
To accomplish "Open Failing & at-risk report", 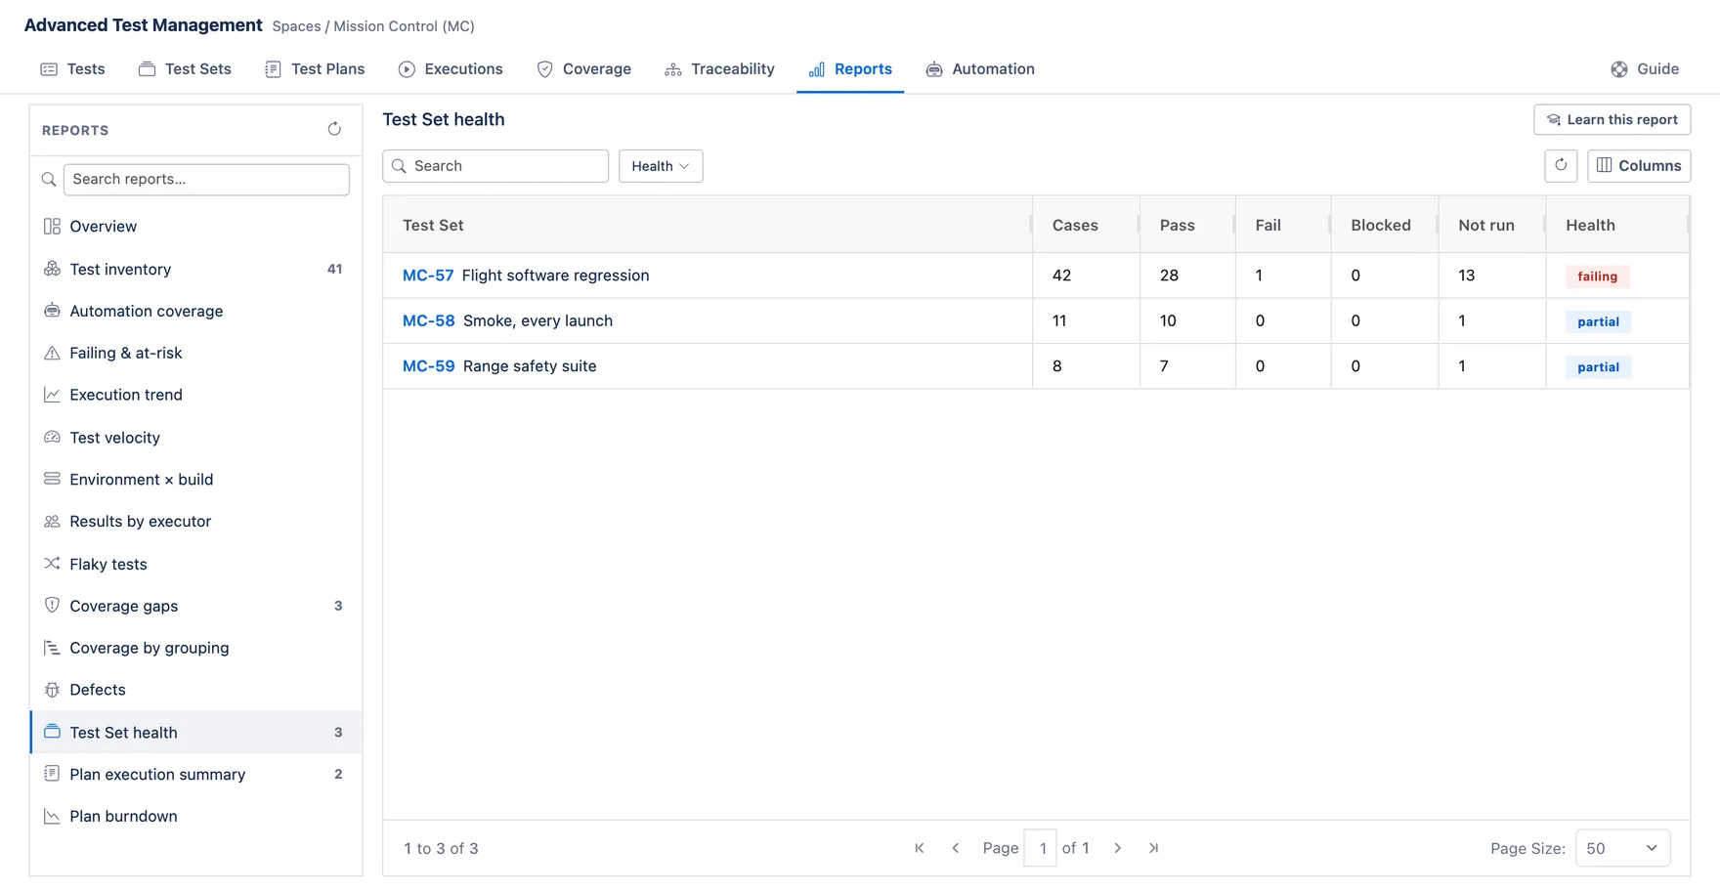I will pyautogui.click(x=196, y=353).
